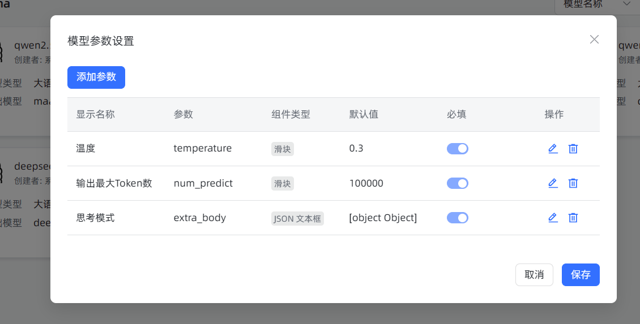Delete the temperature parameter row
Screen dimensions: 640x324
[x=573, y=149]
